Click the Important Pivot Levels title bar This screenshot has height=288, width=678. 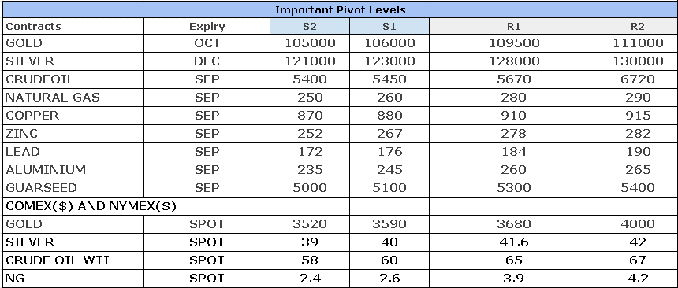(x=340, y=9)
